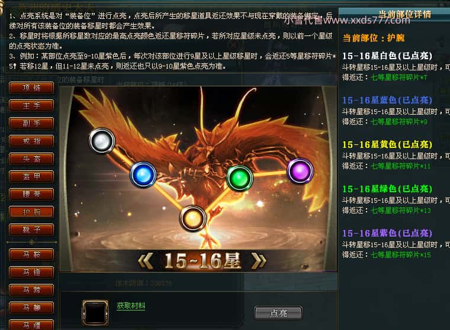
Task: Select the yellow star orb
Action: [x=193, y=218]
